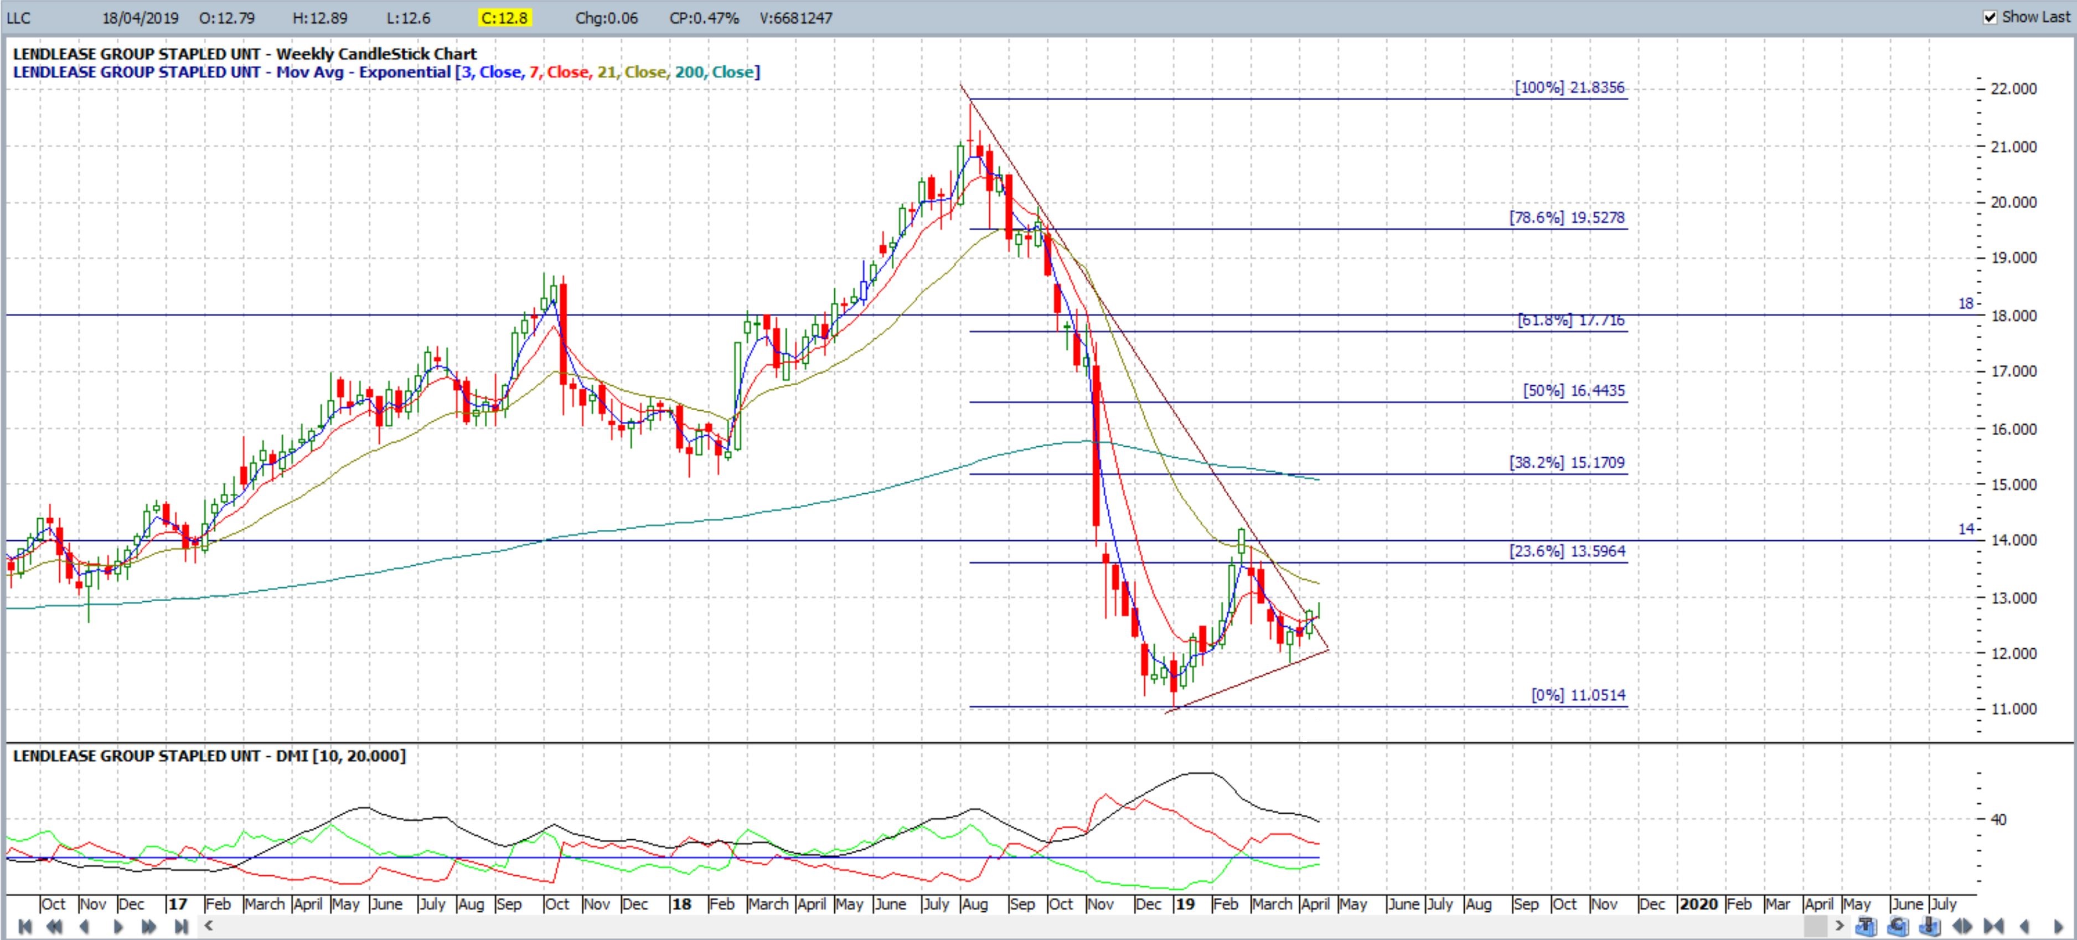The width and height of the screenshot is (2077, 940).
Task: Click the 11.000 price axis label
Action: [2013, 710]
